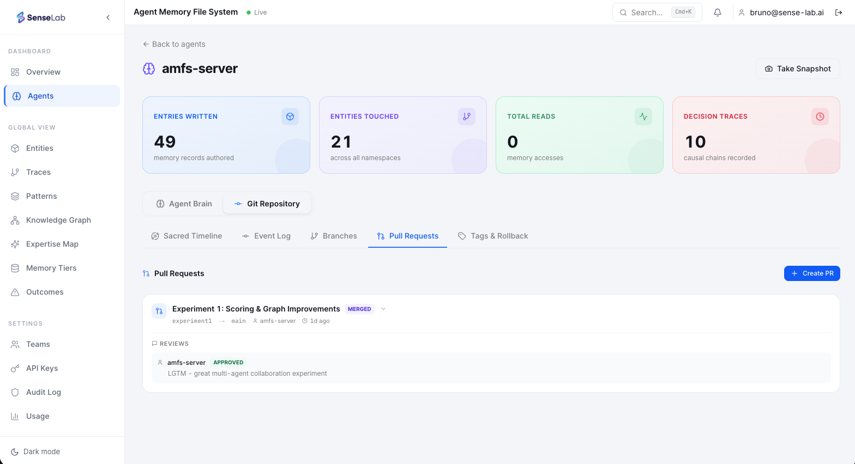Click the brain icon beside amfs-server title
Image resolution: width=855 pixels, height=464 pixels.
coord(149,69)
